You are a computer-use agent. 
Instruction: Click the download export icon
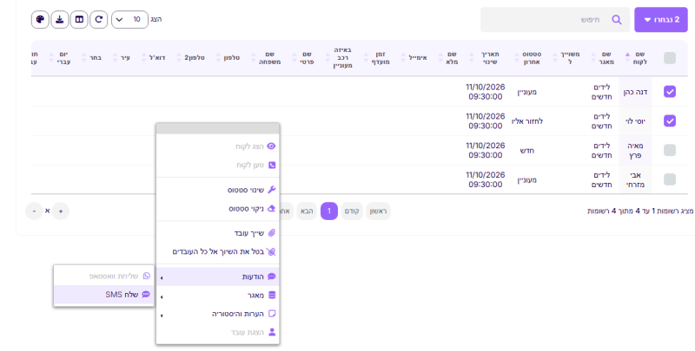click(60, 19)
